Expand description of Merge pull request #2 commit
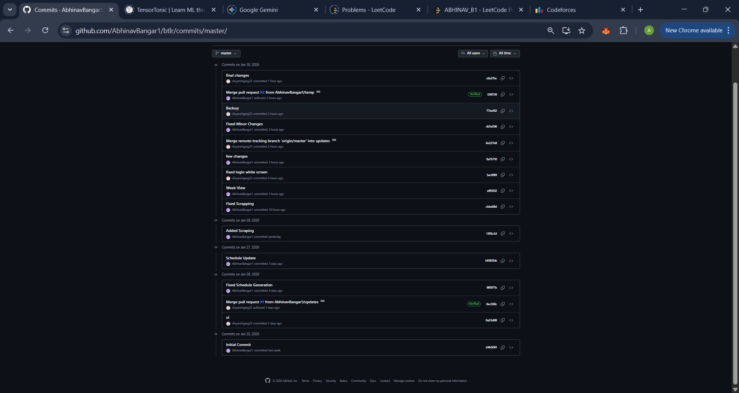The height and width of the screenshot is (393, 739). pos(318,92)
